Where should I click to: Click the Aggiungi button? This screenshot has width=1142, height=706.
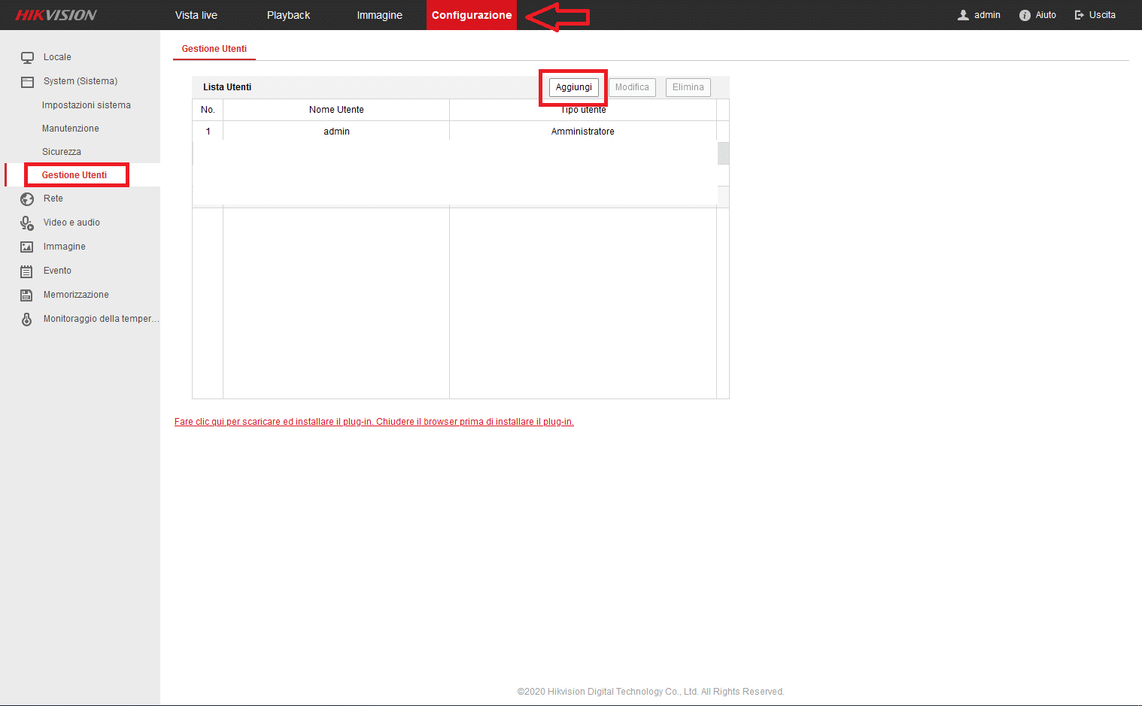pyautogui.click(x=574, y=87)
